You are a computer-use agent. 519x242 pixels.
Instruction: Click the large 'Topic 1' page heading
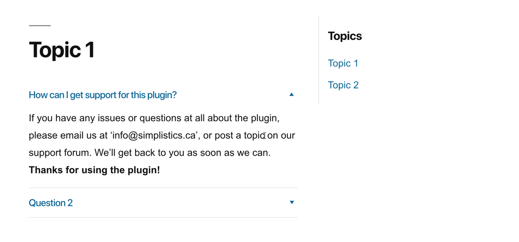[62, 50]
